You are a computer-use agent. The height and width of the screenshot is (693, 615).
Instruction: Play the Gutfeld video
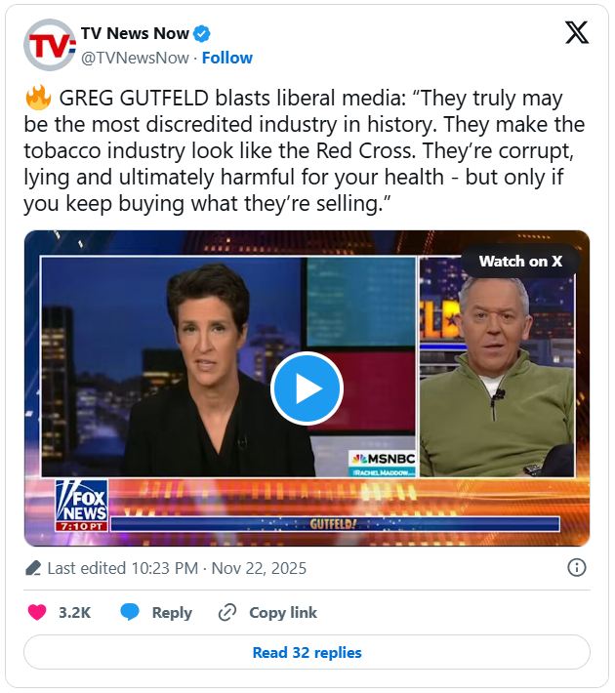click(307, 388)
